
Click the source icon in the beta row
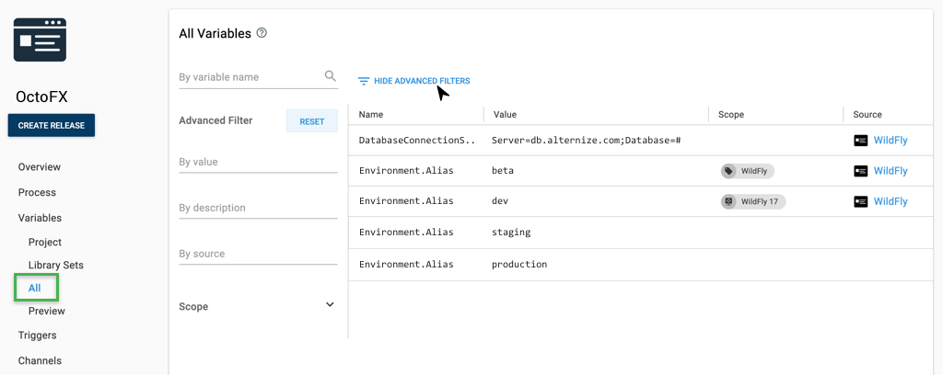coord(860,171)
